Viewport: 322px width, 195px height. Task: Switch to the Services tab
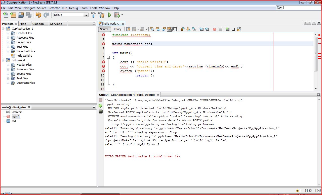coord(56,24)
